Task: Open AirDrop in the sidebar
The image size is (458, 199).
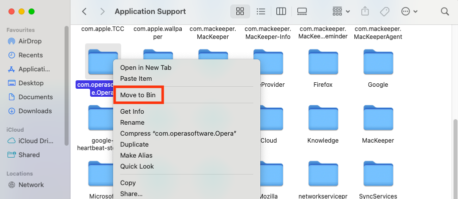Action: (x=30, y=41)
